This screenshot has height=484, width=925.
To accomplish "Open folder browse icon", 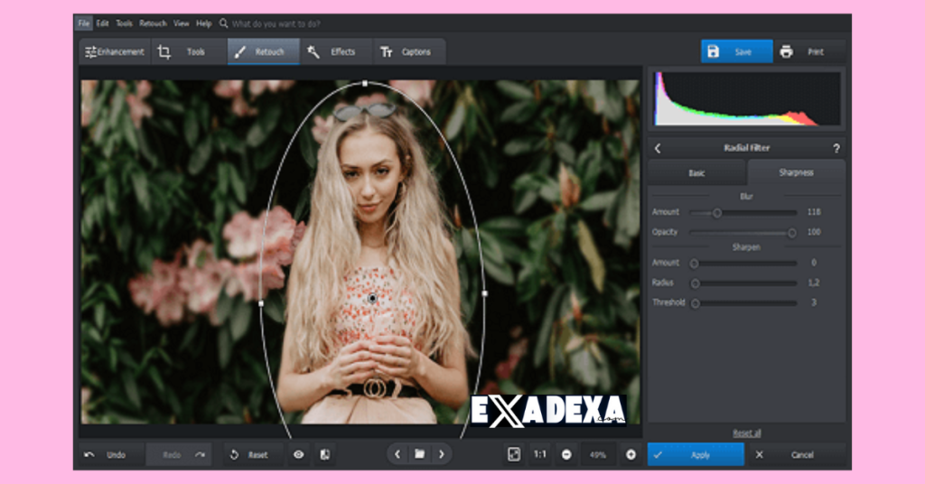I will pos(419,454).
